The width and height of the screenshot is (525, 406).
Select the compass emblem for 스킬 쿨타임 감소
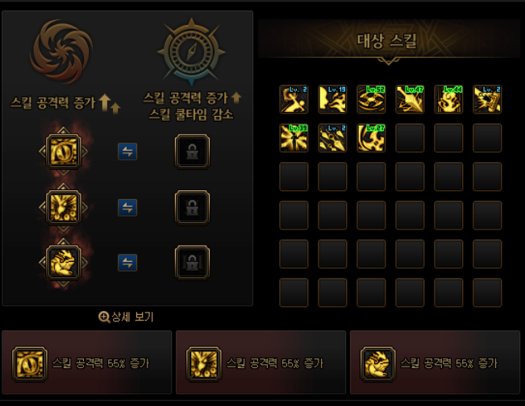coord(191,52)
